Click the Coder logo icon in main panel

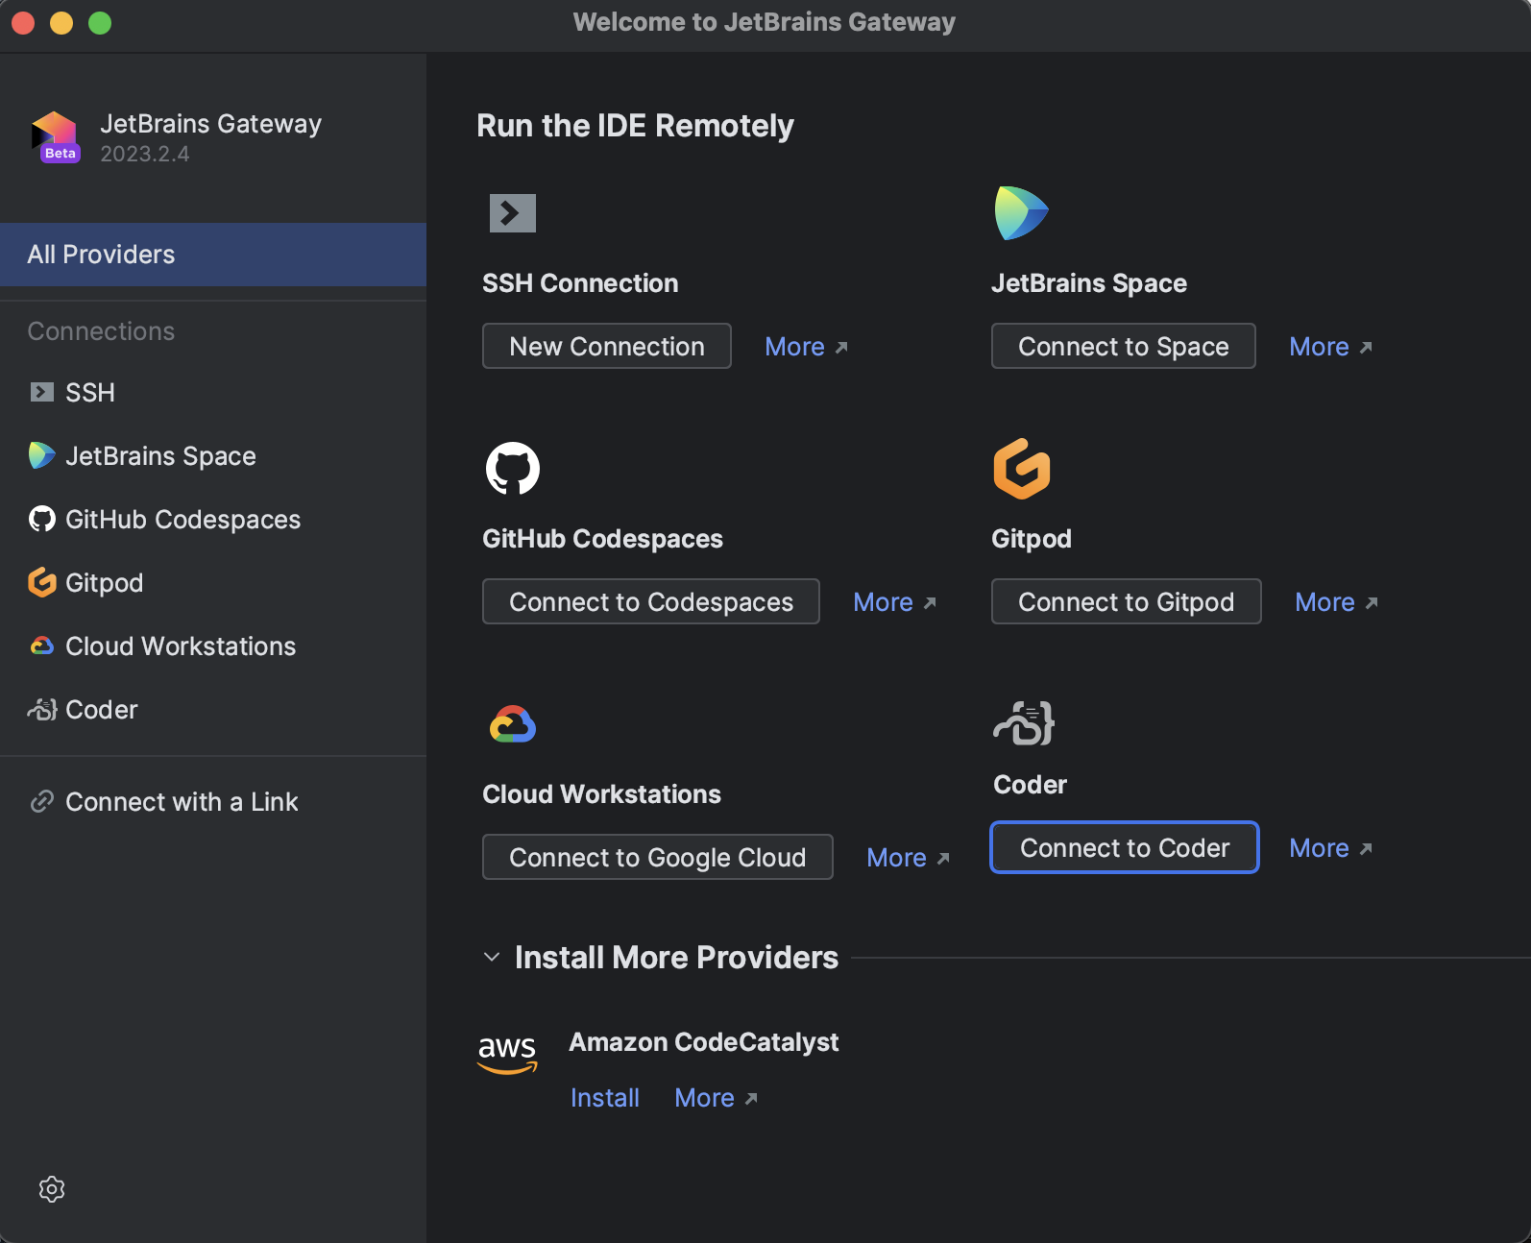coord(1024,722)
